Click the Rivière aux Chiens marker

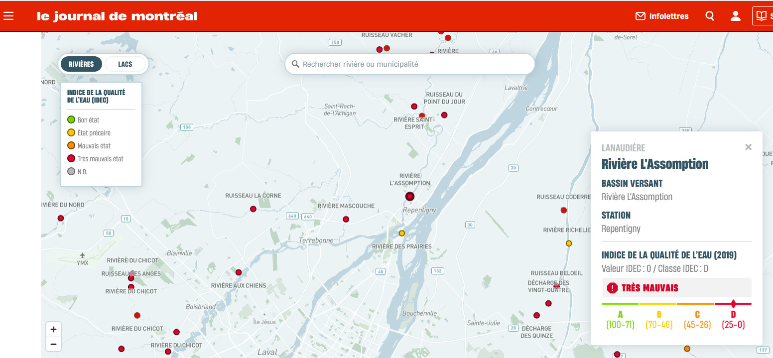point(239,272)
